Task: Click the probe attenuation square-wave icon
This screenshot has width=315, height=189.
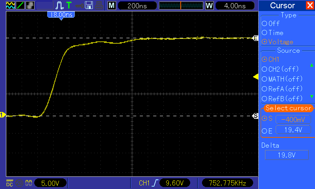Action: coord(29,183)
